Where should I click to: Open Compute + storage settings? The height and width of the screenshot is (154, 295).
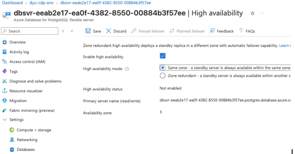(34, 130)
